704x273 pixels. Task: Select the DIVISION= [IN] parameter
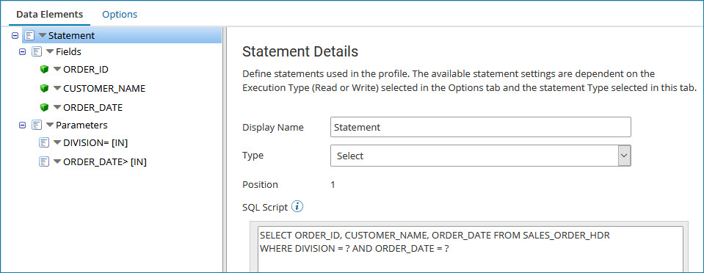pos(96,143)
